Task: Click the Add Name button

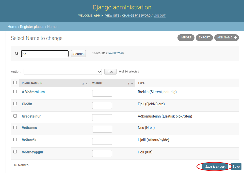Action: (226, 38)
